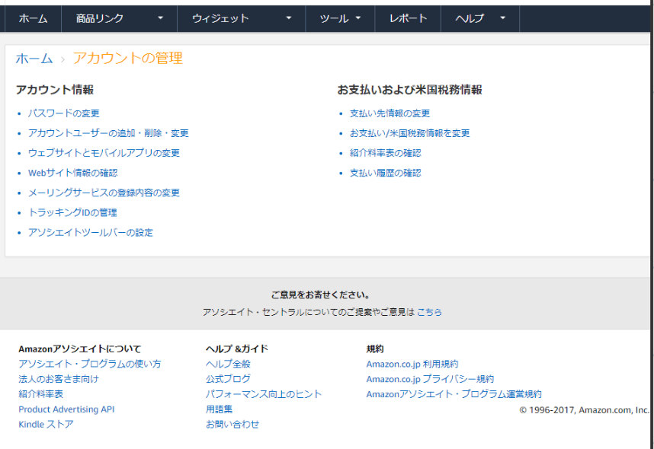The image size is (654, 449).
Task: Open the 商品リンク menu
Action: 100,19
